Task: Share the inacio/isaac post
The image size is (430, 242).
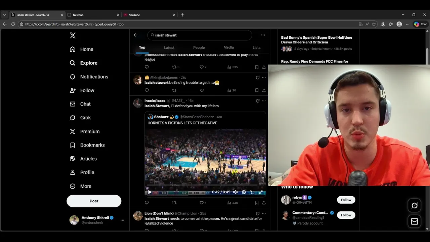Action: point(264,203)
